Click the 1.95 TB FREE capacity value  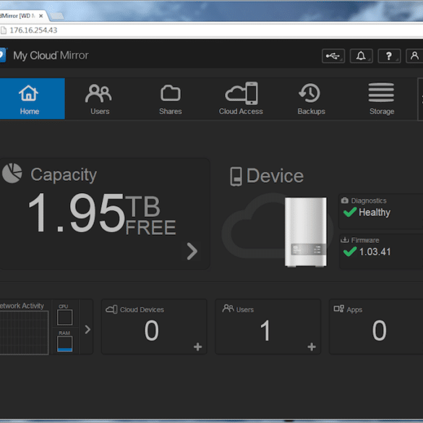click(102, 213)
